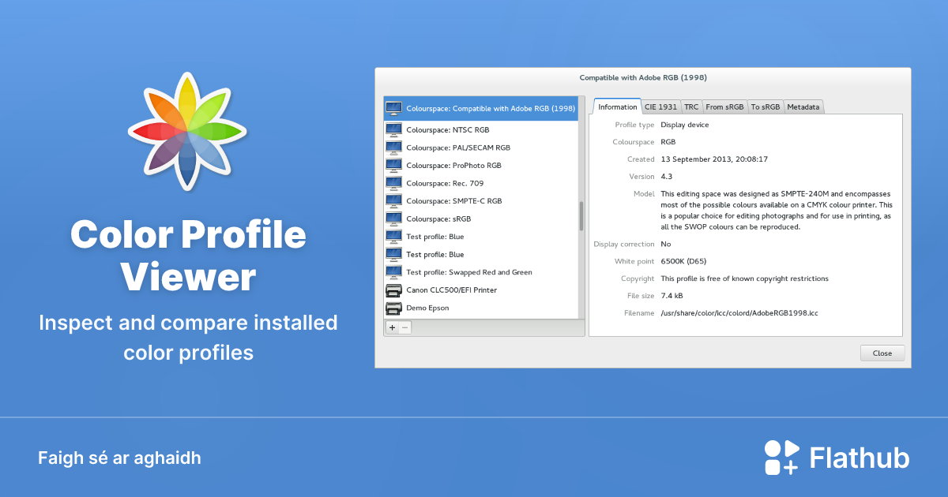Click the minus button to remove profile
Image resolution: width=948 pixels, height=497 pixels.
(404, 327)
